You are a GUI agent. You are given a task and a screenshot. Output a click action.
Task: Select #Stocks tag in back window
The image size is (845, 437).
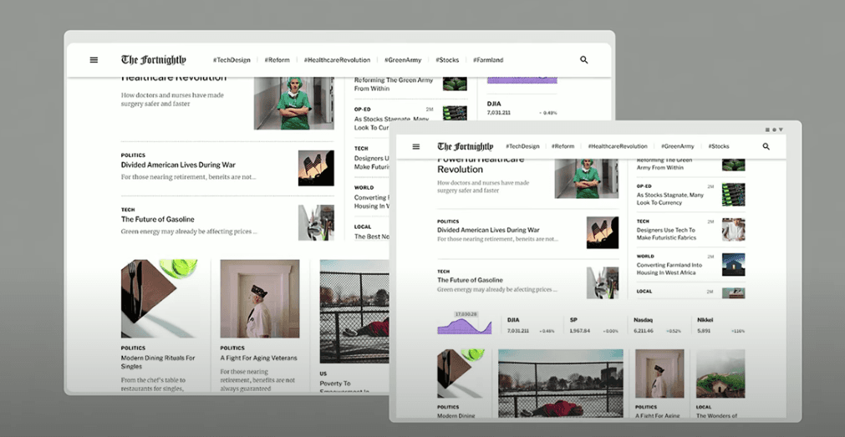pyautogui.click(x=447, y=60)
